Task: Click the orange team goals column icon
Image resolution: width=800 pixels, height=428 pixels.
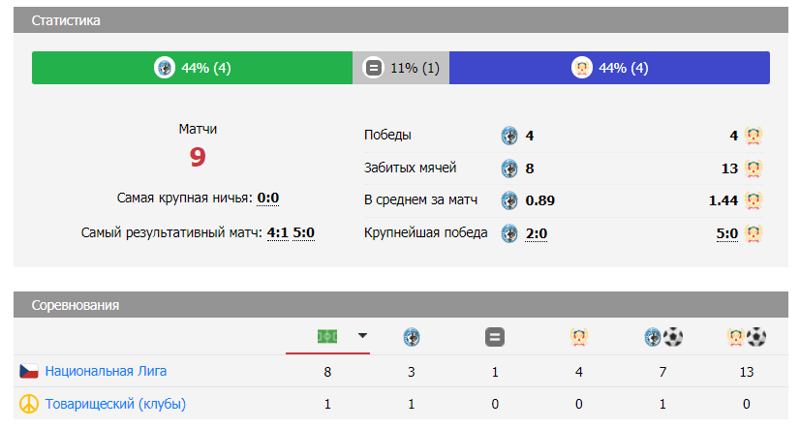Action: (x=747, y=337)
